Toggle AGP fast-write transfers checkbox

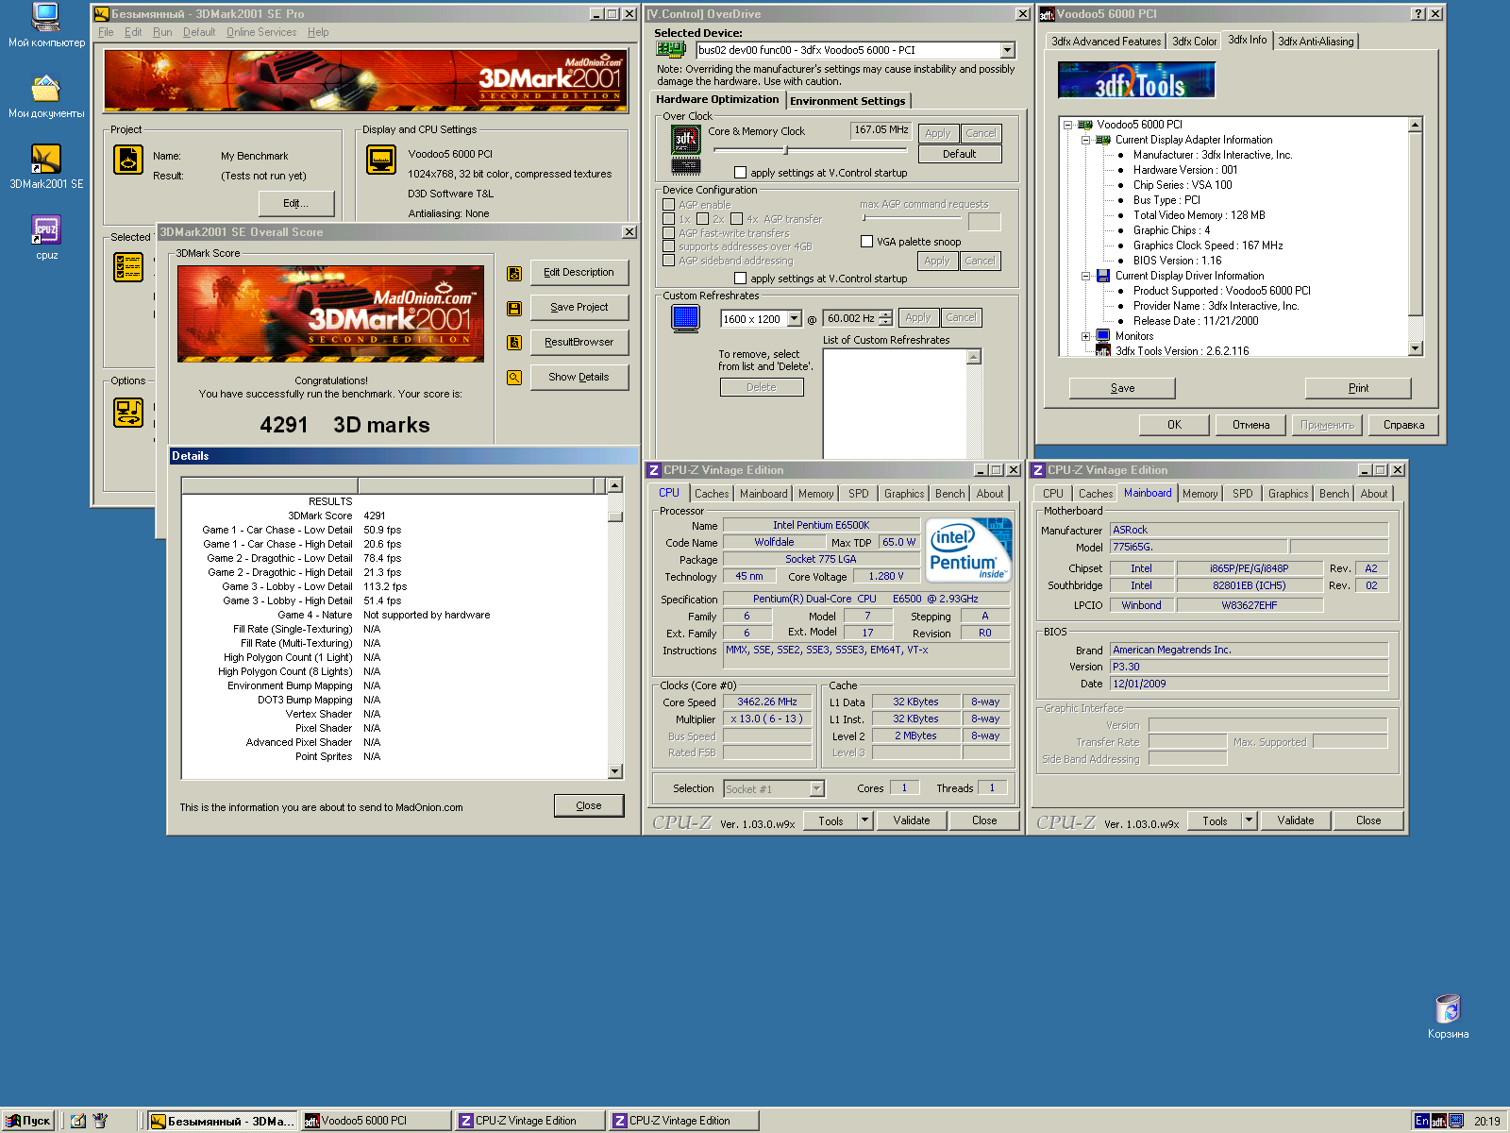tap(668, 233)
